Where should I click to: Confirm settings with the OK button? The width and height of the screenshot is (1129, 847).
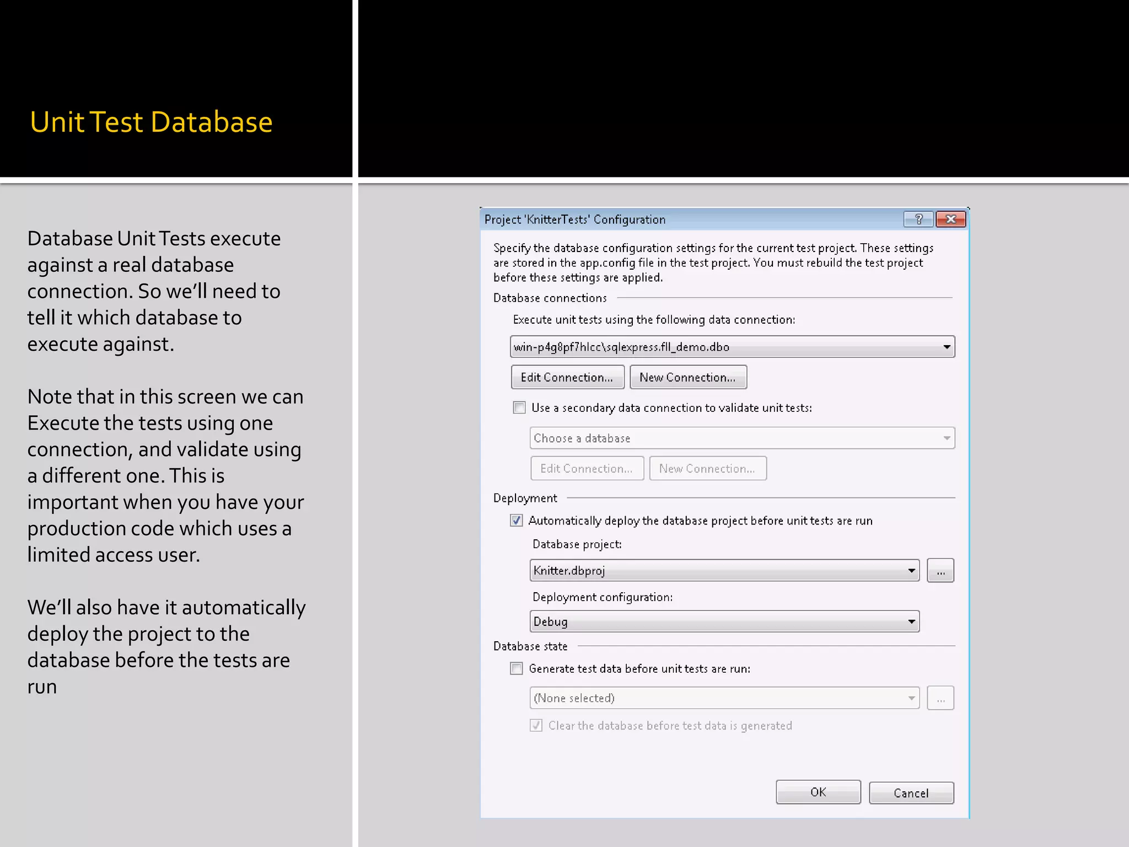[x=818, y=792]
